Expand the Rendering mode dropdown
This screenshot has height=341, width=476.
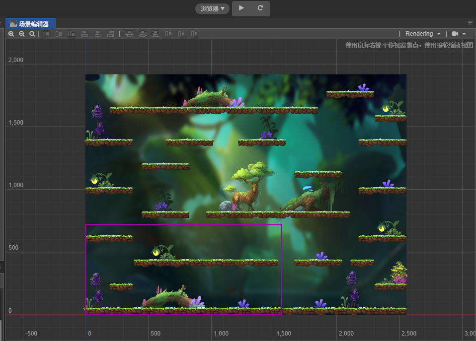click(423, 34)
